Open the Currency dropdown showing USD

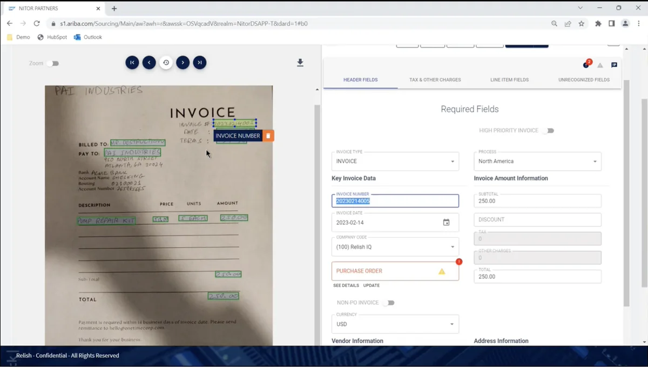(x=395, y=324)
